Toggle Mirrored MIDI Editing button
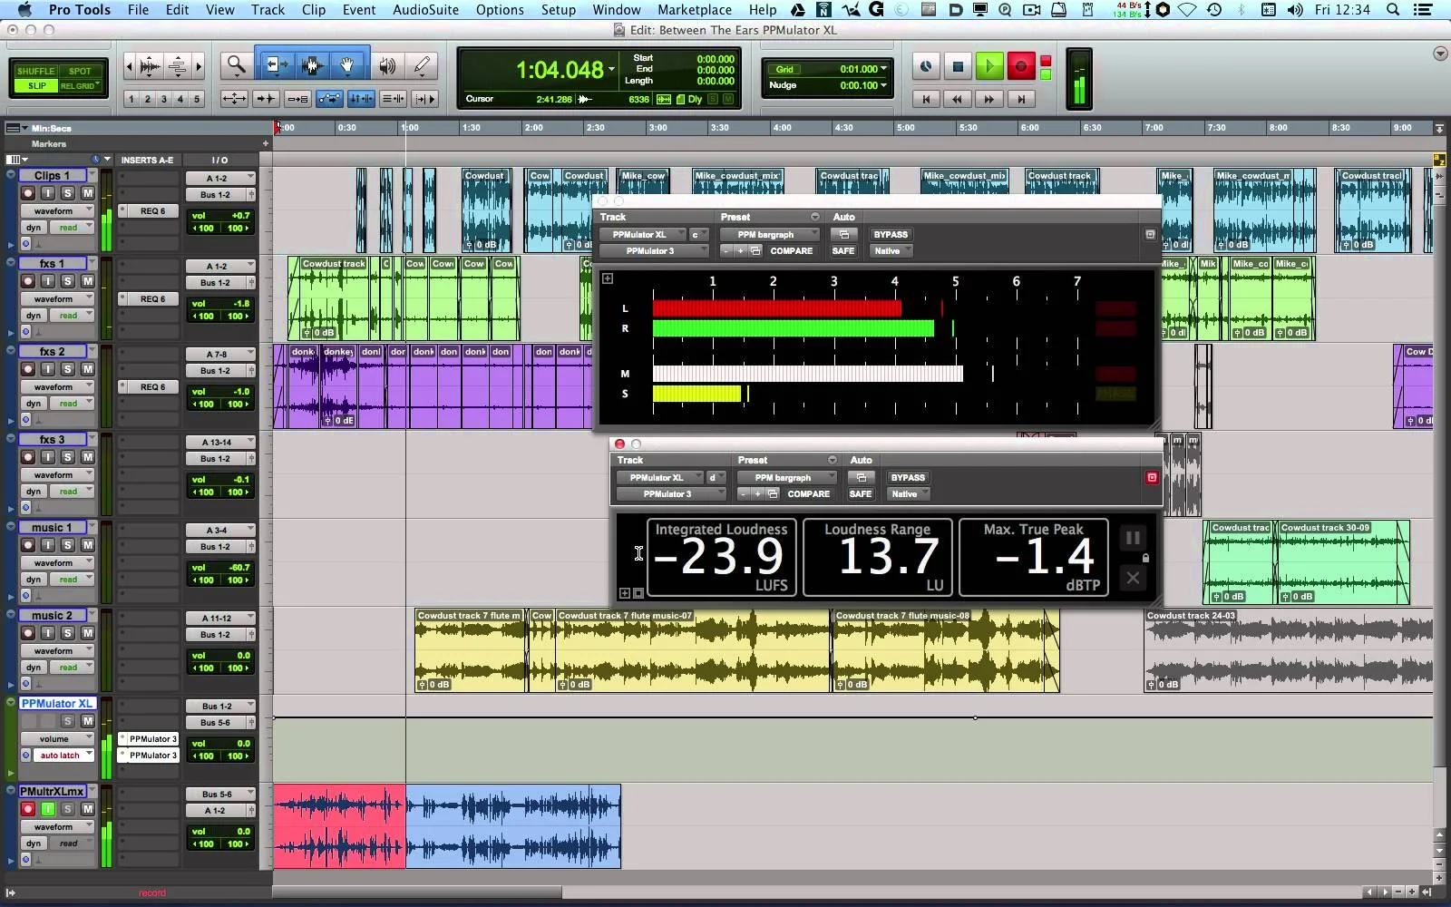Screen dimensions: 1451x907 coord(297,99)
